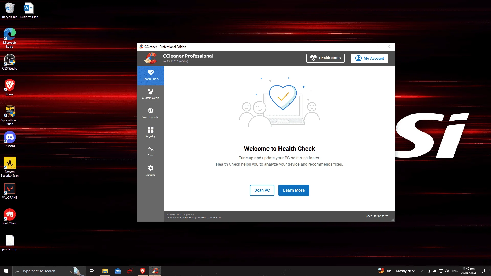Click the "Welcome to Health Check" heading

pos(280,149)
